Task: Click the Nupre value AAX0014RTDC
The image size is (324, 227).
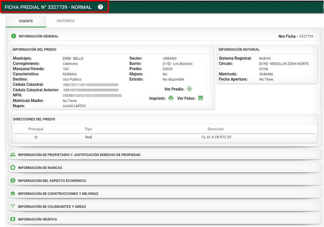Action: [x=75, y=106]
